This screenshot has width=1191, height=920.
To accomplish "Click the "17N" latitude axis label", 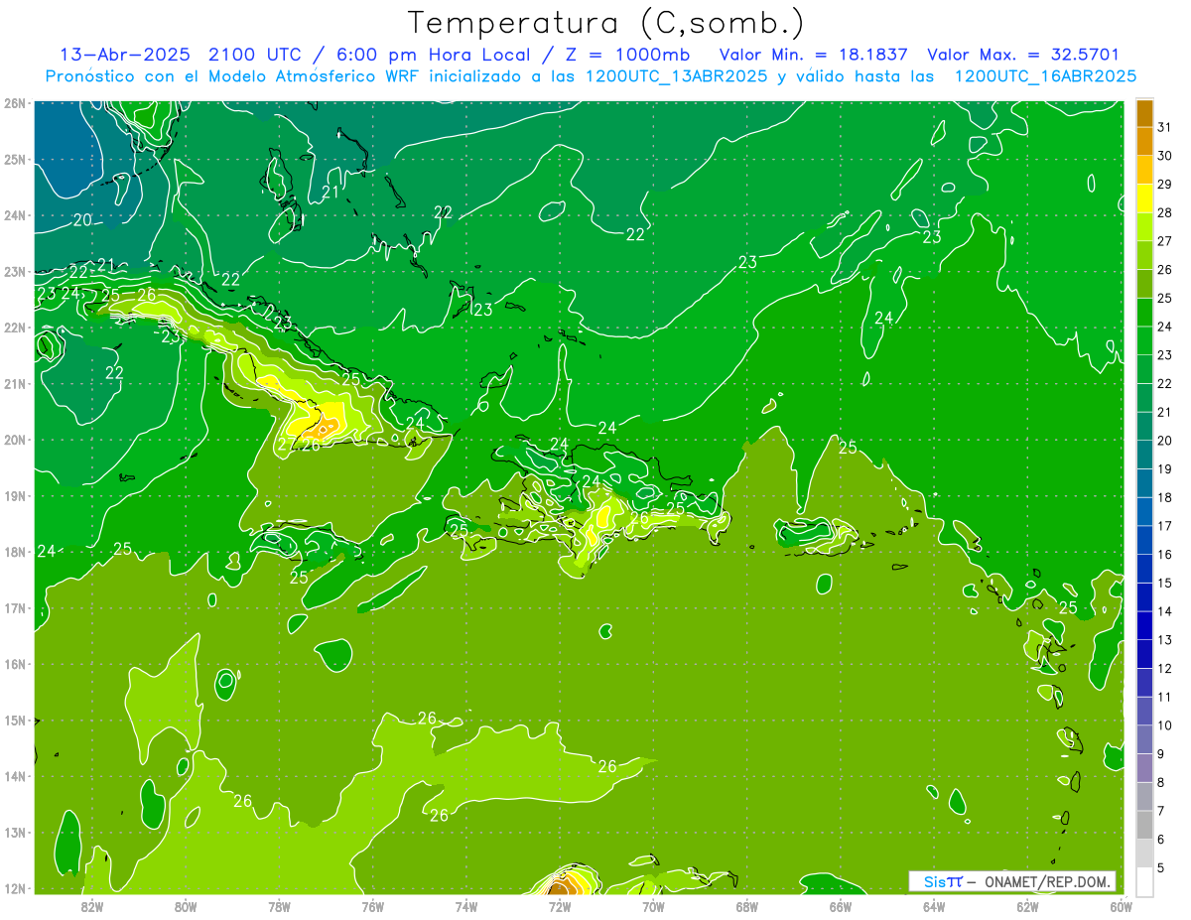I will 14,607.
